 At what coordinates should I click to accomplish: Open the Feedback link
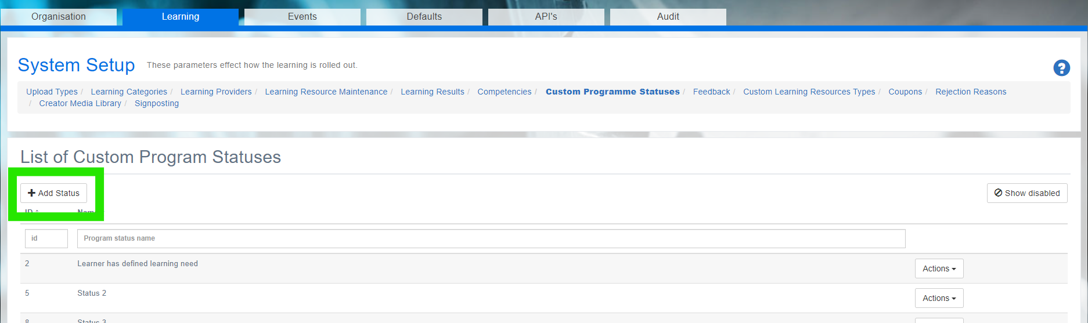coord(711,92)
